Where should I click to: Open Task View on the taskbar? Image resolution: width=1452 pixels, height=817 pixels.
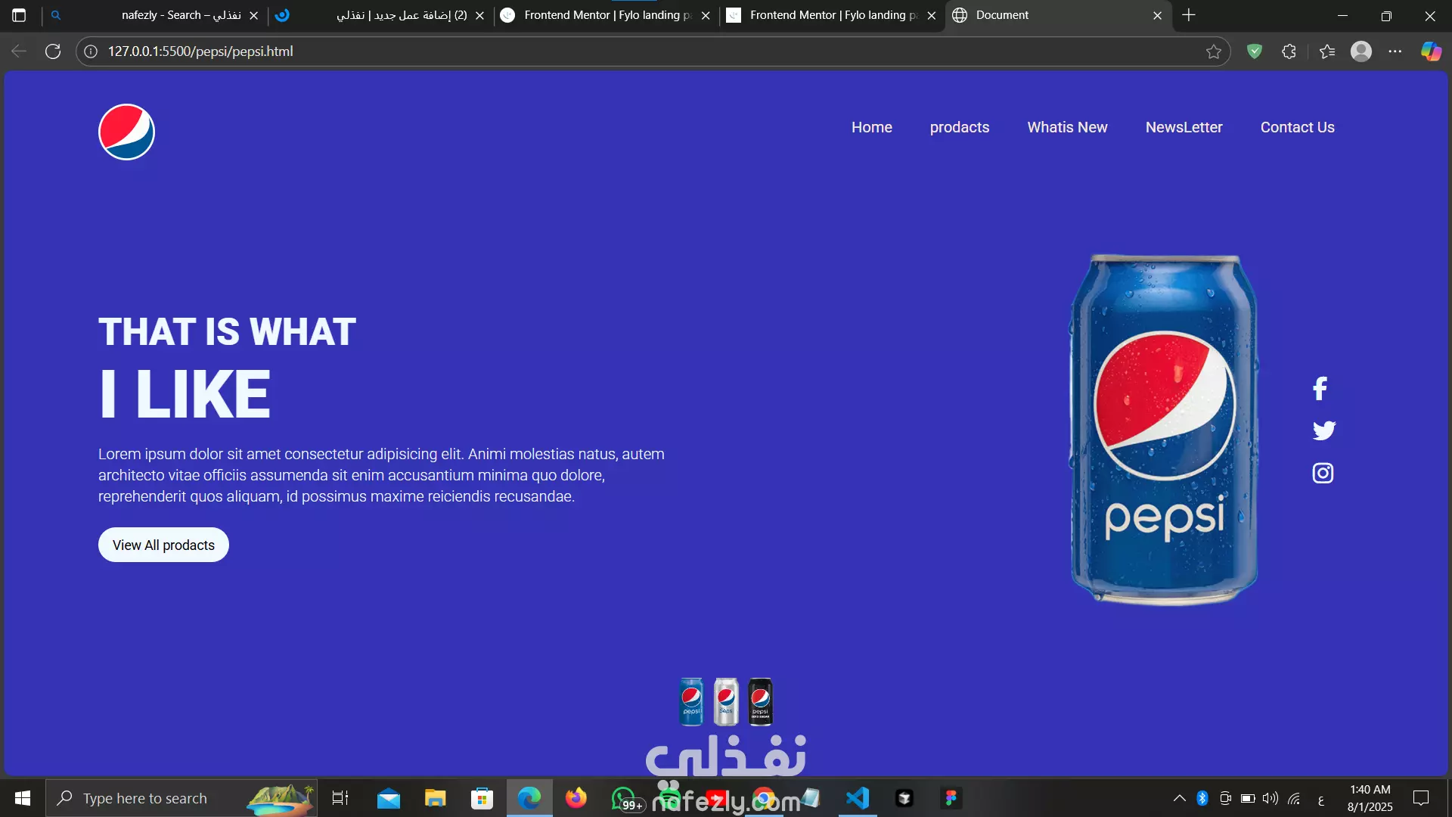[340, 798]
